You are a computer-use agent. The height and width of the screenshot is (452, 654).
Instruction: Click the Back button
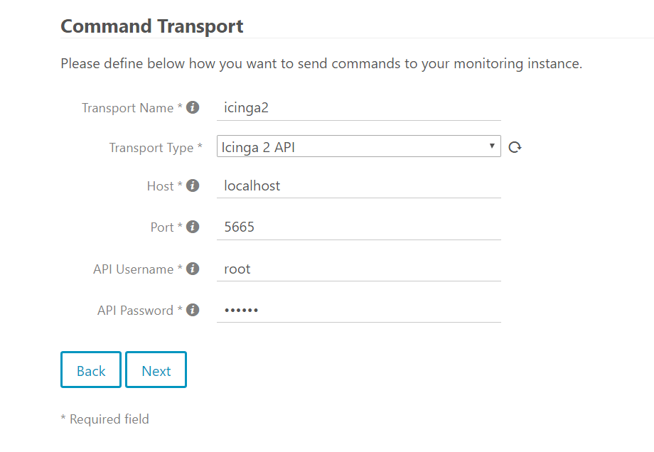click(x=91, y=370)
